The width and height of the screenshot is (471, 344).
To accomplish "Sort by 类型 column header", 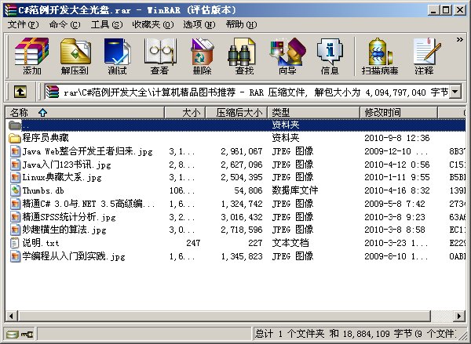I will pyautogui.click(x=313, y=113).
